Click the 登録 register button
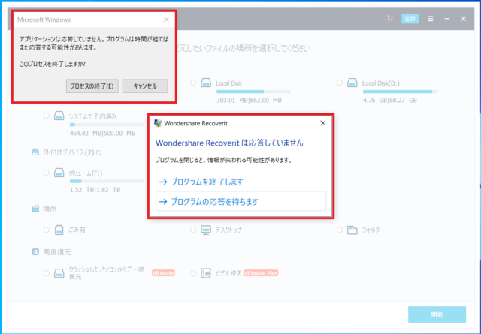The image size is (481, 334). click(410, 19)
